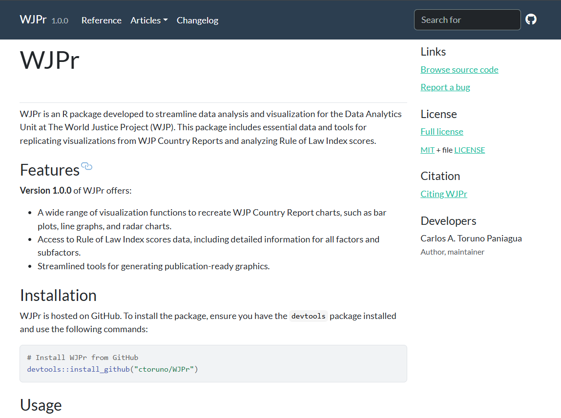Click the MIT license link
The height and width of the screenshot is (418, 561).
coord(427,150)
